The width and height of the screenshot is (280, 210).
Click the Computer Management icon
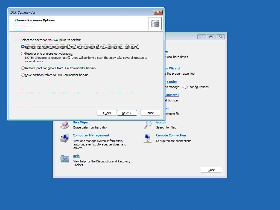[65, 138]
